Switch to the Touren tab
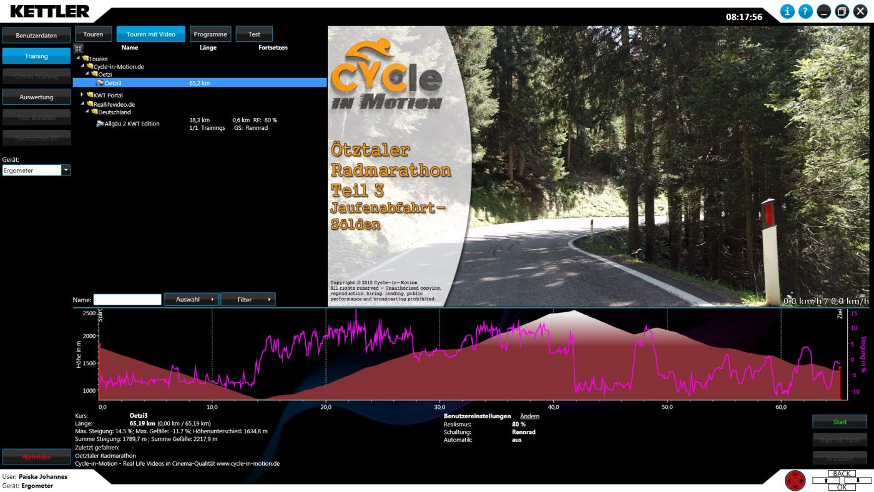Image resolution: width=874 pixels, height=492 pixels. point(93,34)
